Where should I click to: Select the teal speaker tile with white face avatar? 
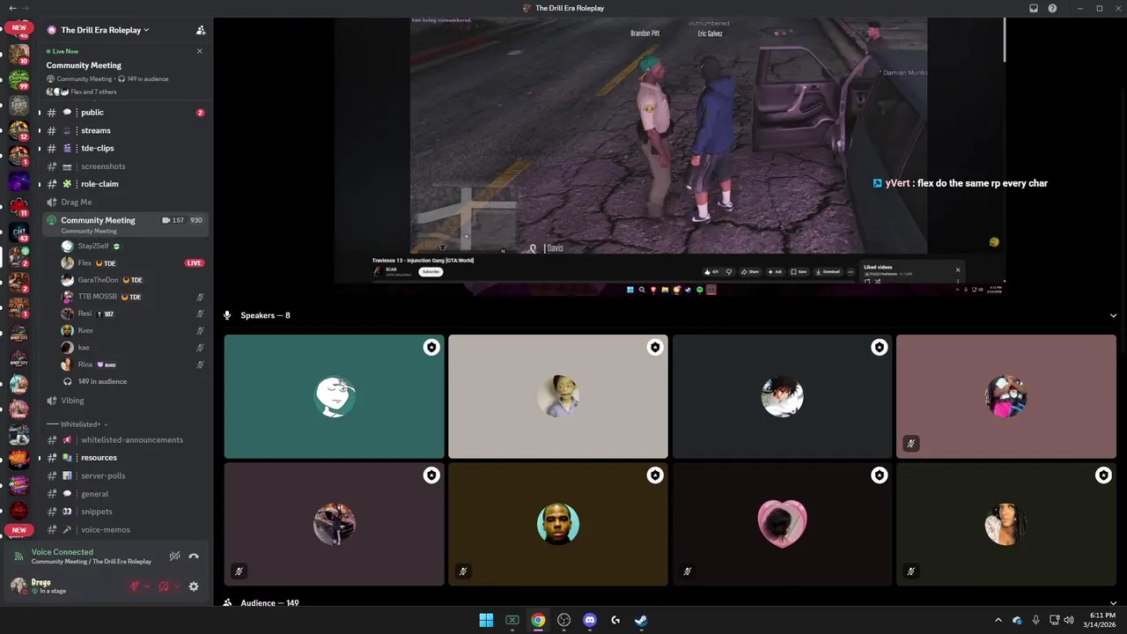[334, 396]
